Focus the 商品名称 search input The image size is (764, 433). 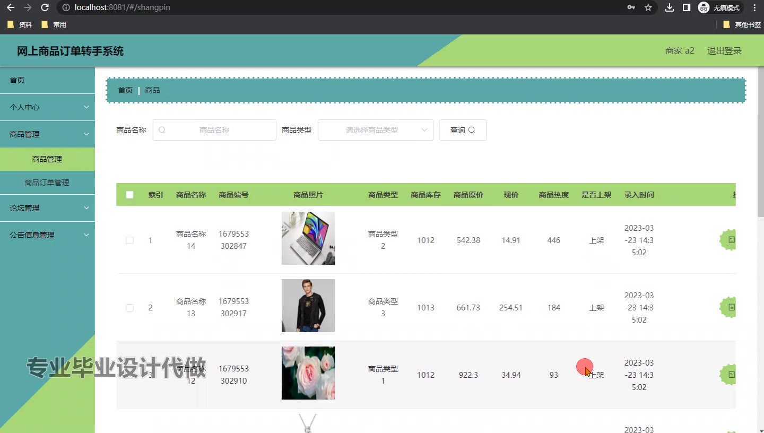tap(214, 130)
